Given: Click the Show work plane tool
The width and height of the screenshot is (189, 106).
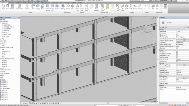Looking at the screenshot, I should 157,7.
